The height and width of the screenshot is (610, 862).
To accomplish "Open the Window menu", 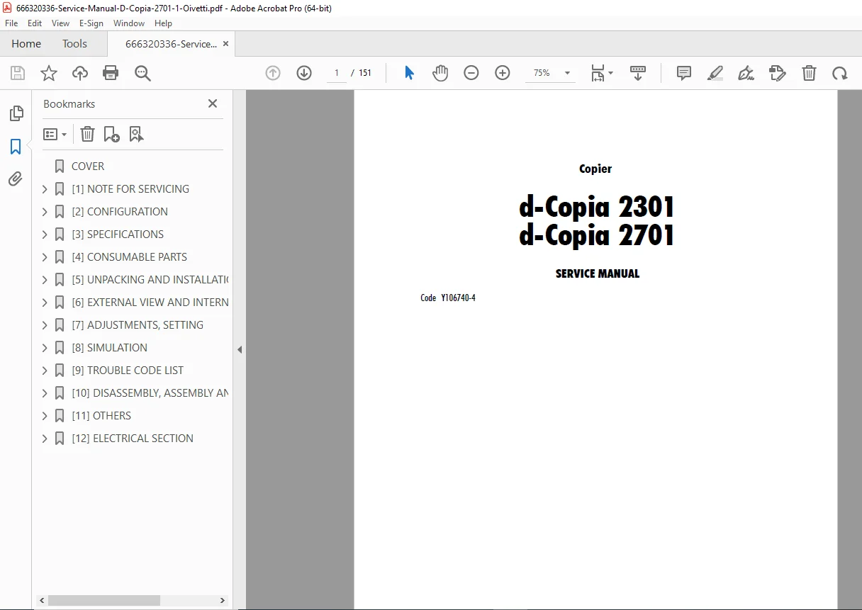I will [129, 23].
